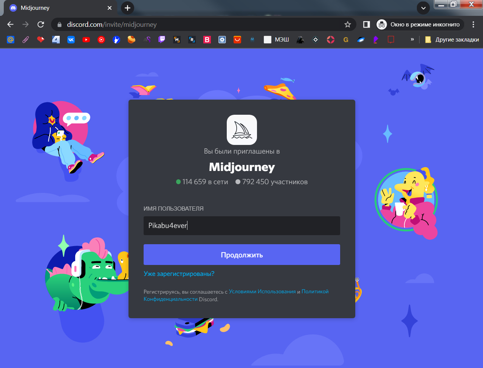
Task: Go forward one page
Action: (25, 24)
